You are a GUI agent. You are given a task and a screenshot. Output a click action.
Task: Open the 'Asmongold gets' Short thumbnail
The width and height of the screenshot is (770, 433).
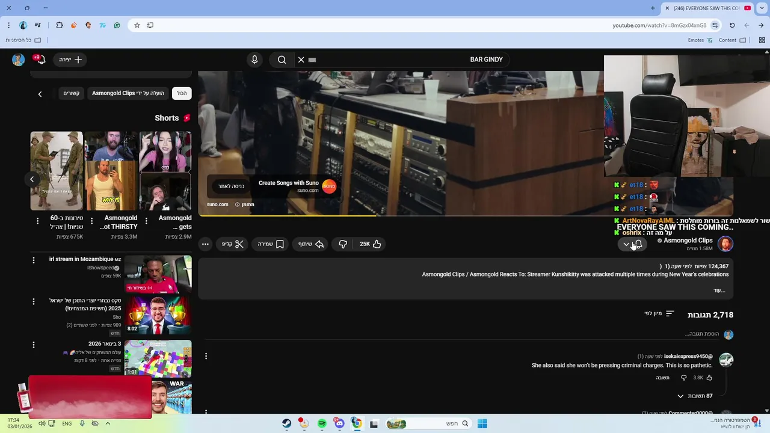click(x=165, y=171)
